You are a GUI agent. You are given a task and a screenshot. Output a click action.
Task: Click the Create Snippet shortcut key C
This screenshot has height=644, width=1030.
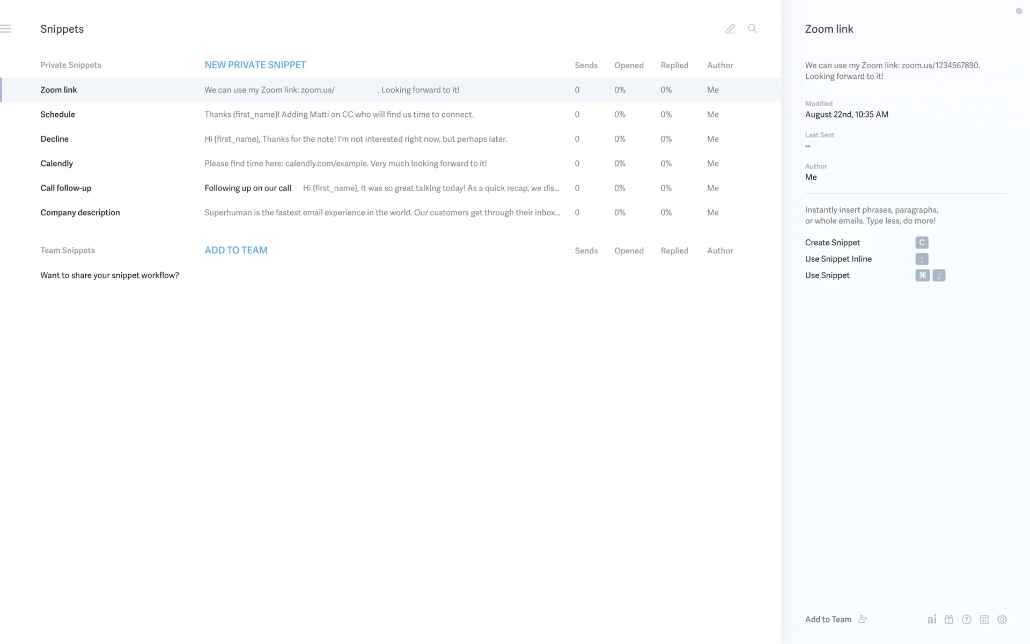(x=922, y=243)
